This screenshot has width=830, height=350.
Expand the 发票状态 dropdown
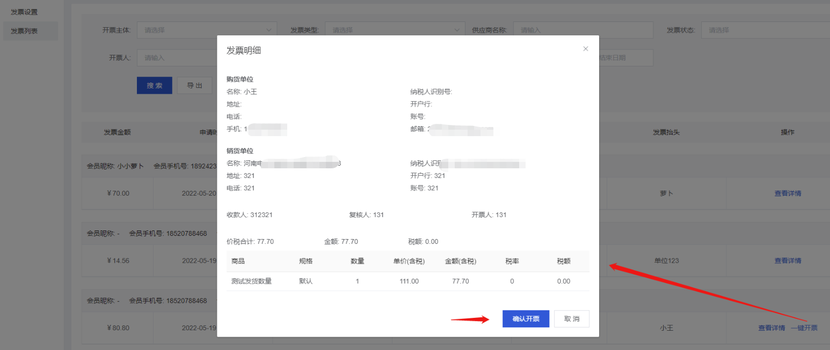[768, 30]
